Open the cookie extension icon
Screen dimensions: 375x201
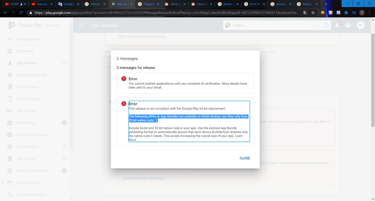coord(323,13)
